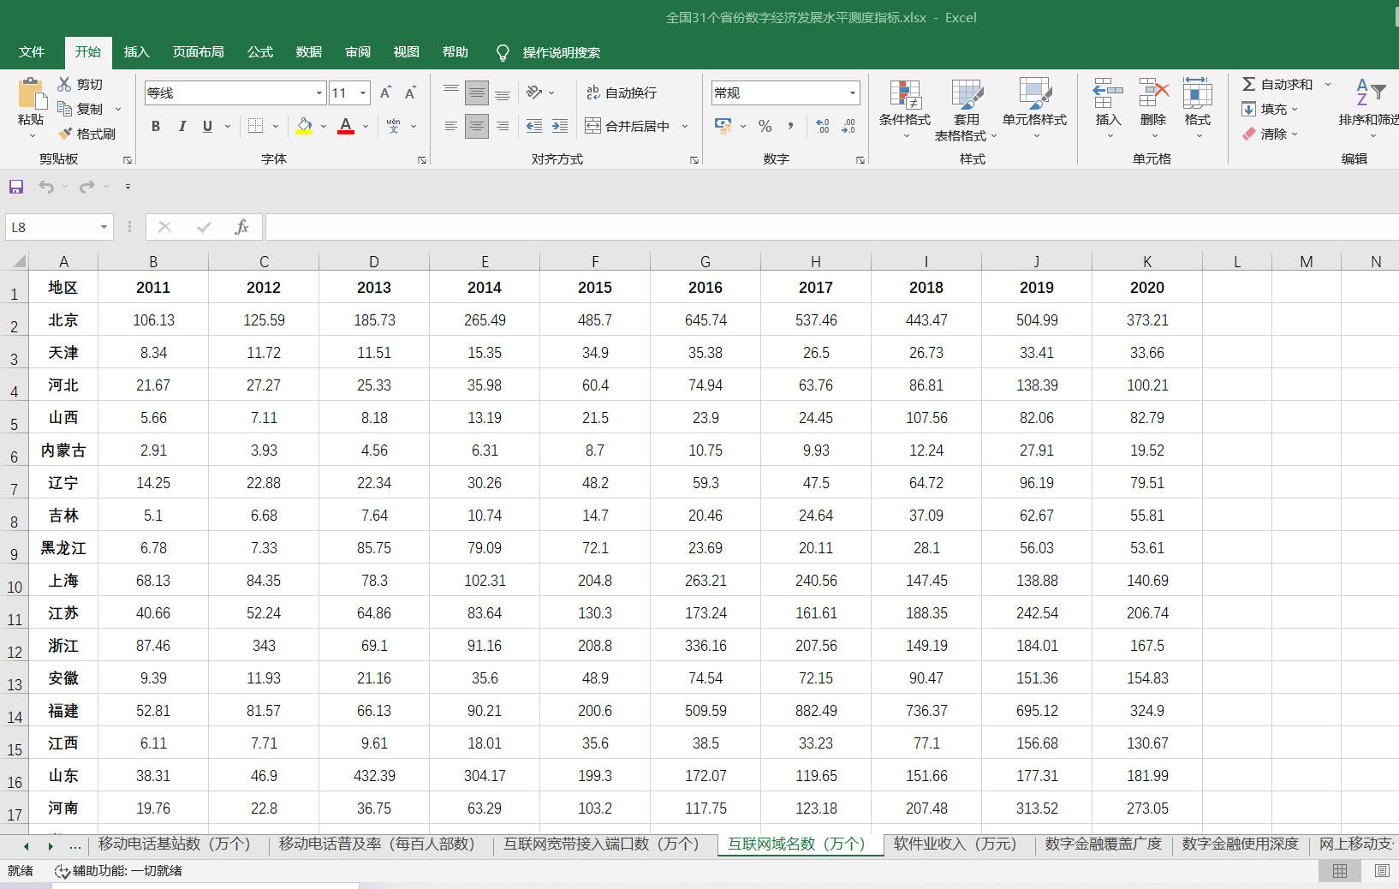Click the AutoSum (自动求和) button
1399x889 pixels.
tap(1277, 84)
